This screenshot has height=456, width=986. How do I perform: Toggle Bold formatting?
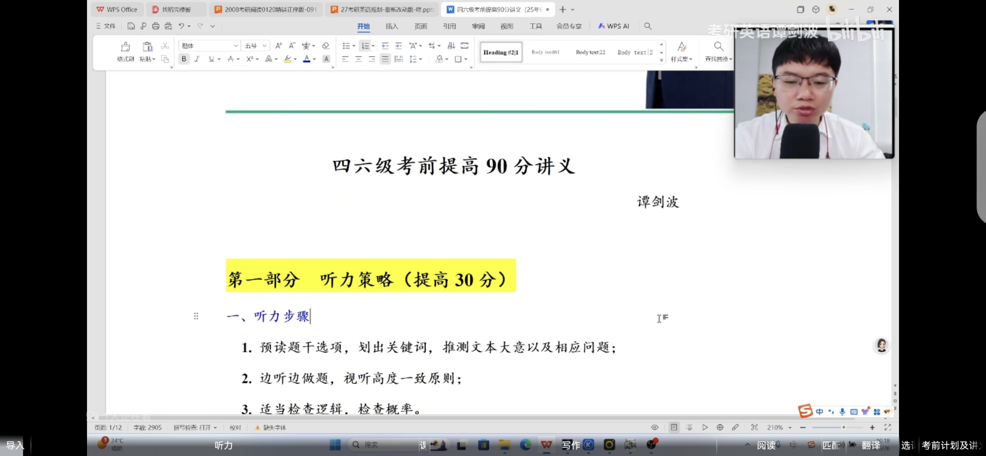pos(184,59)
